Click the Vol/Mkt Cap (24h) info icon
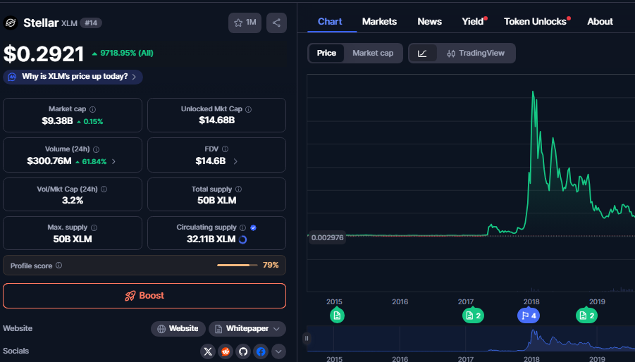Viewport: 635px width, 362px height. (x=104, y=189)
